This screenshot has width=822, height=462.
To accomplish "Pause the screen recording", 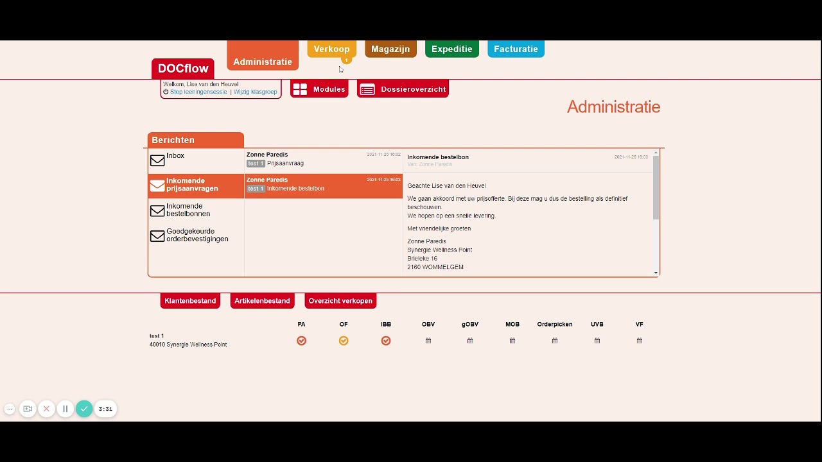I will [x=65, y=409].
